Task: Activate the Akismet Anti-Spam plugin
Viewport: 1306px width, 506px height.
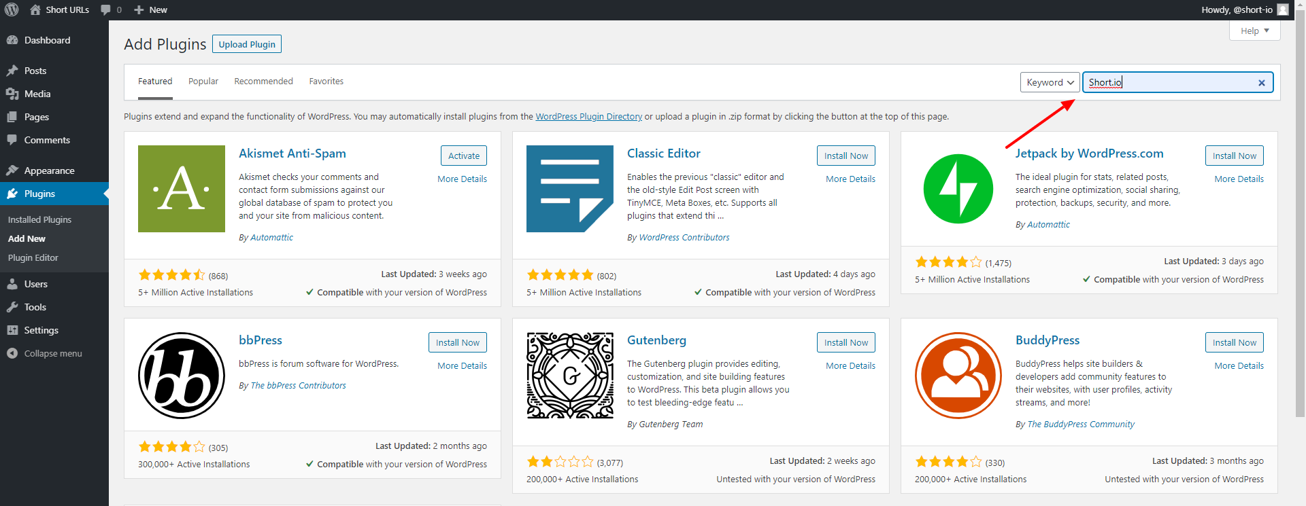Action: click(x=464, y=156)
